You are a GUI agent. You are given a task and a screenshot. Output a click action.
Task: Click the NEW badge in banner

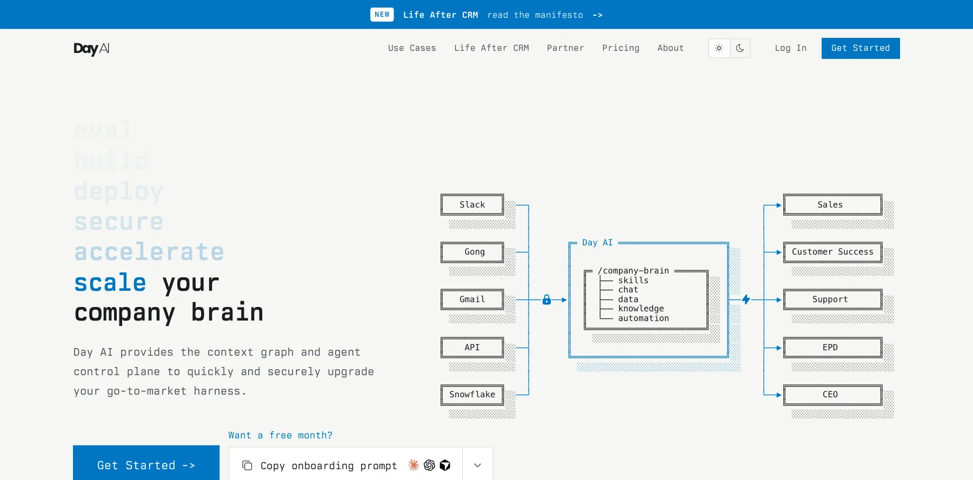[382, 15]
